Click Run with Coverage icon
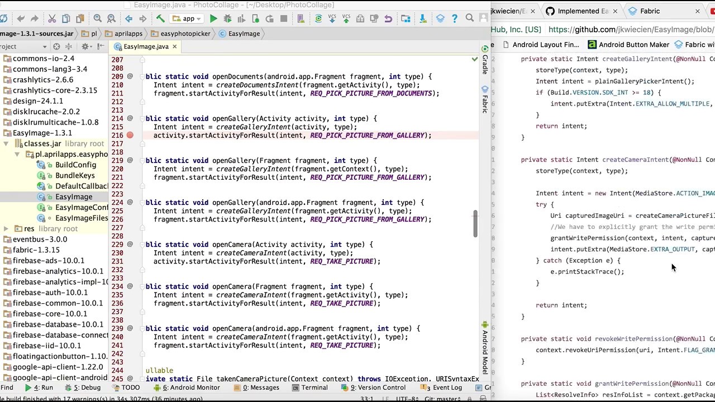The width and height of the screenshot is (715, 402). pyautogui.click(x=241, y=18)
